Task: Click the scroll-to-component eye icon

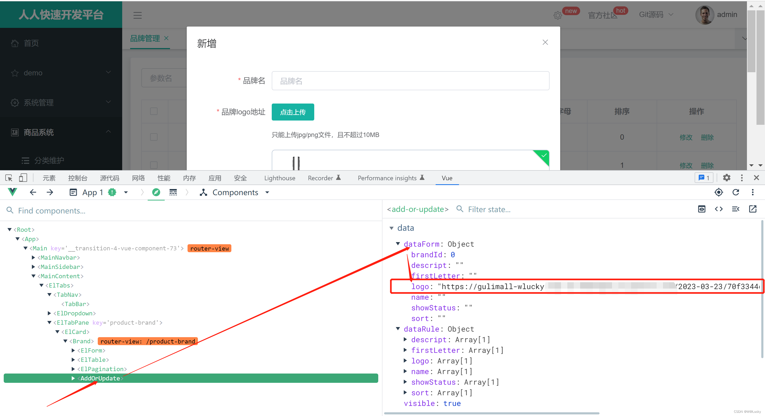Action: (x=702, y=209)
